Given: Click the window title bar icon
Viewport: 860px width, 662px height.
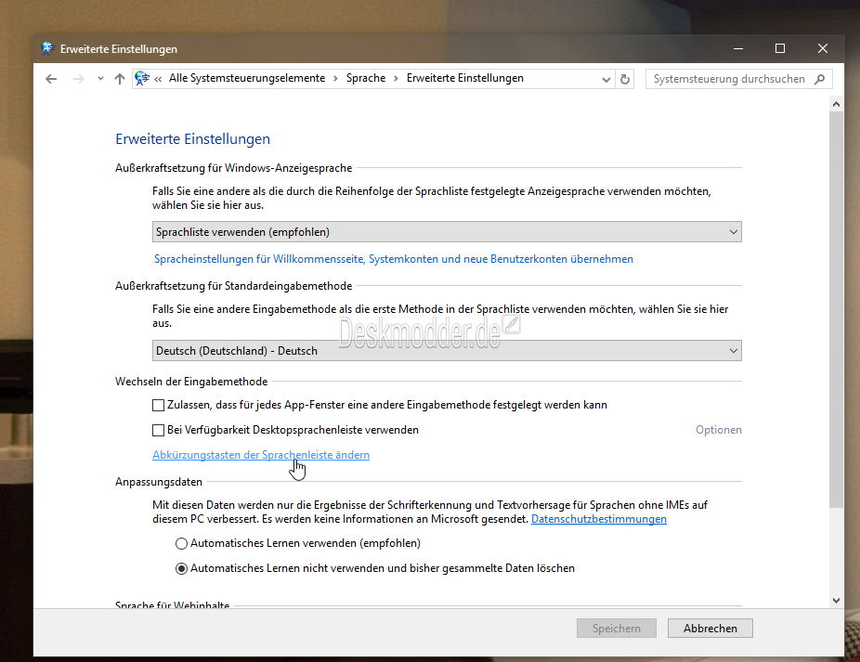Looking at the screenshot, I should click(47, 48).
